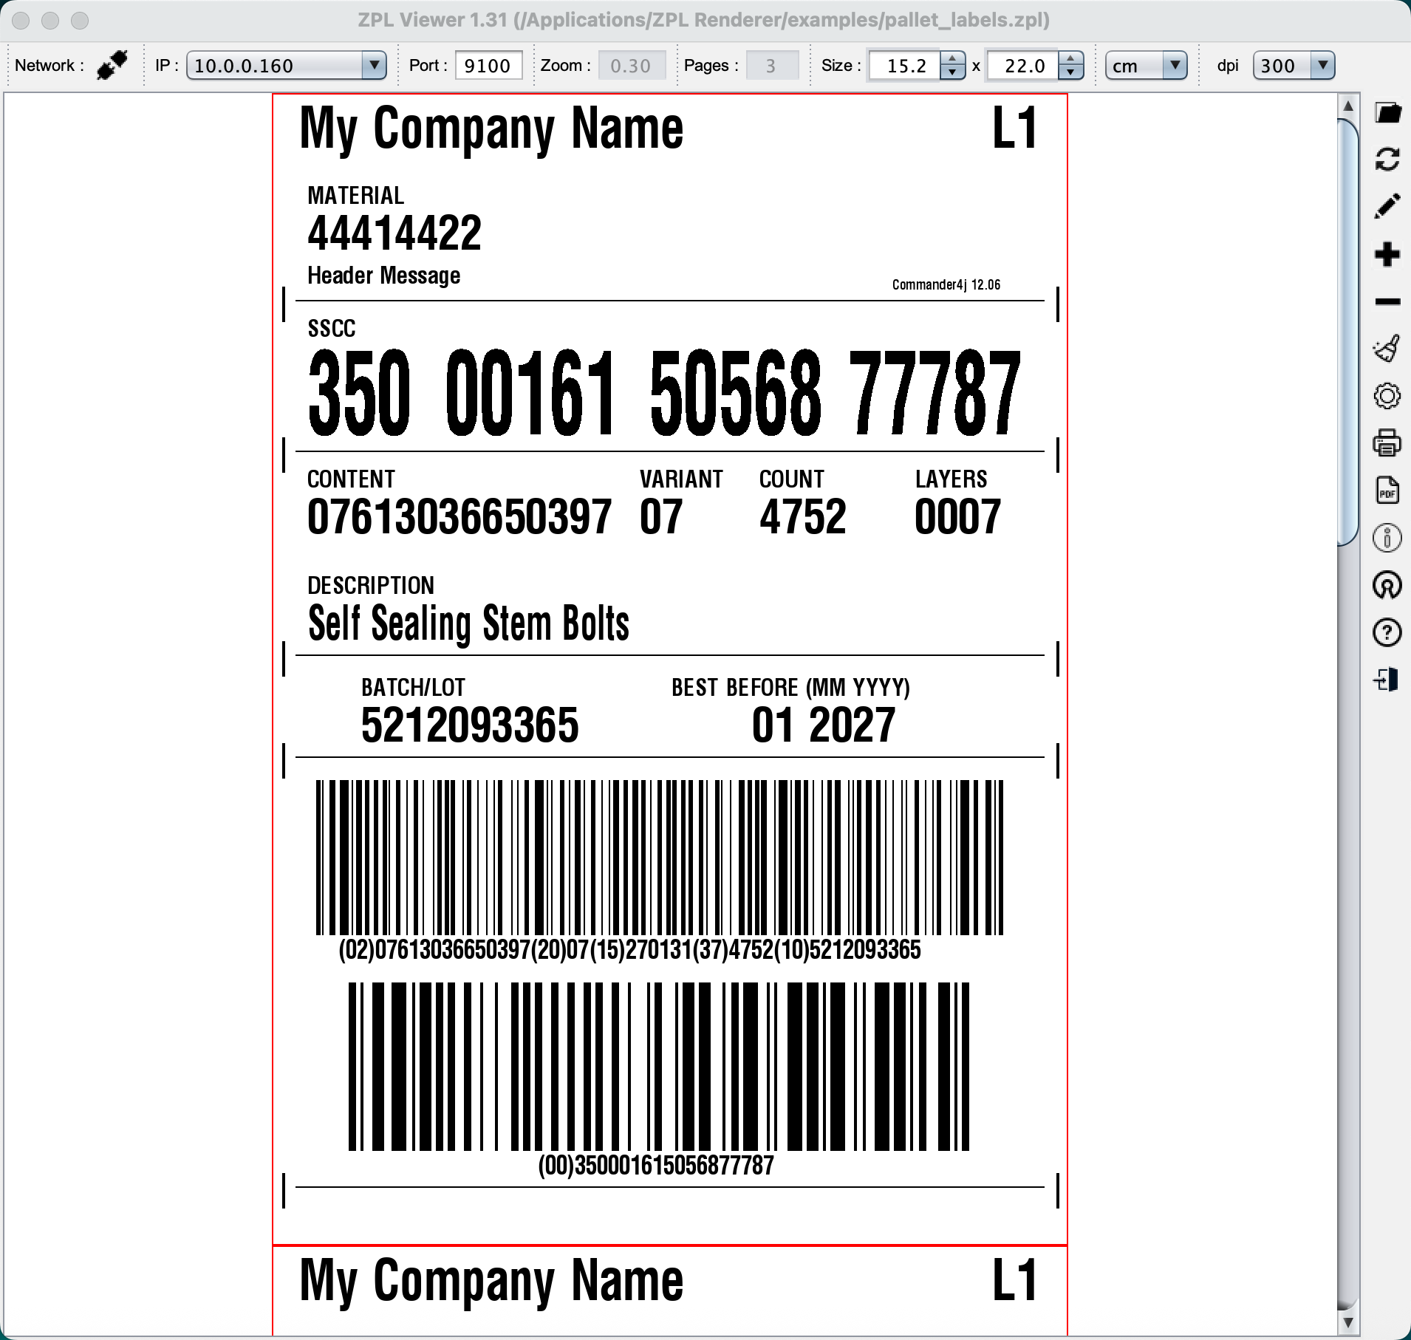The image size is (1411, 1340).
Task: Open the cm units dropdown
Action: point(1175,65)
